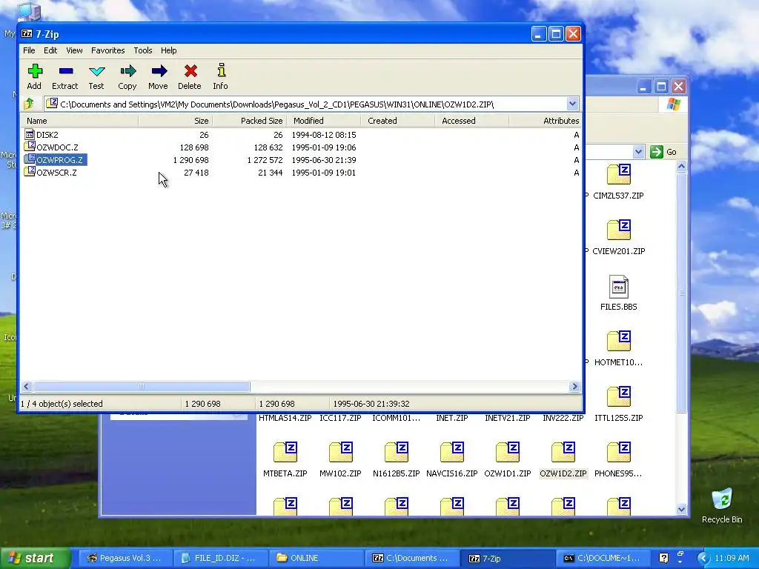The height and width of the screenshot is (569, 759).
Task: Sort file list by Packed Size column
Action: point(250,121)
